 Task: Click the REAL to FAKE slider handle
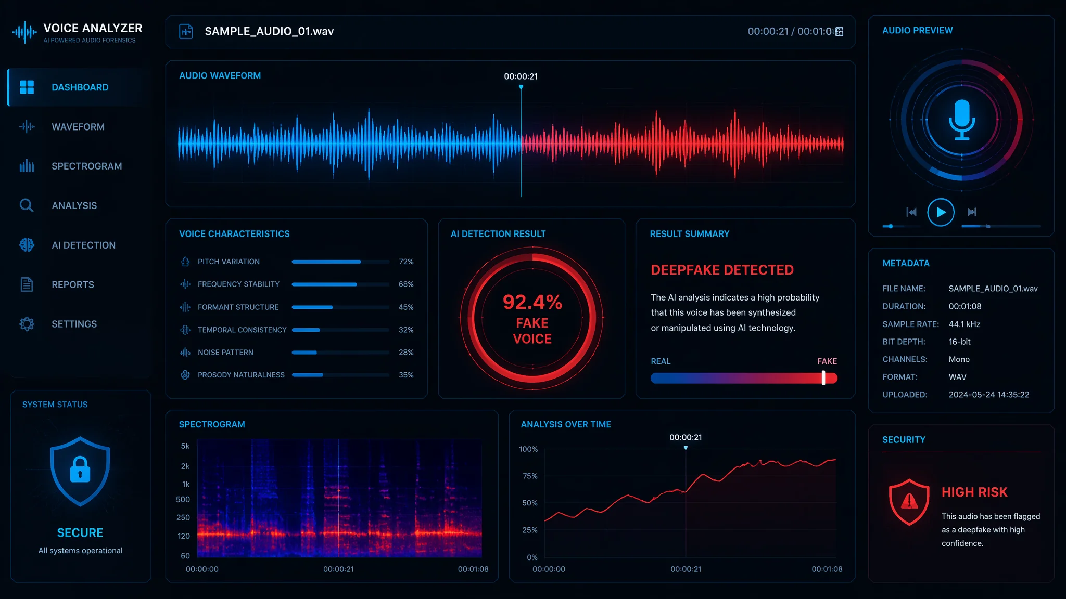(x=823, y=378)
